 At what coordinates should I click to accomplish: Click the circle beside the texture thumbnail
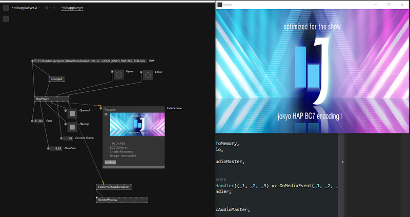tap(106, 114)
